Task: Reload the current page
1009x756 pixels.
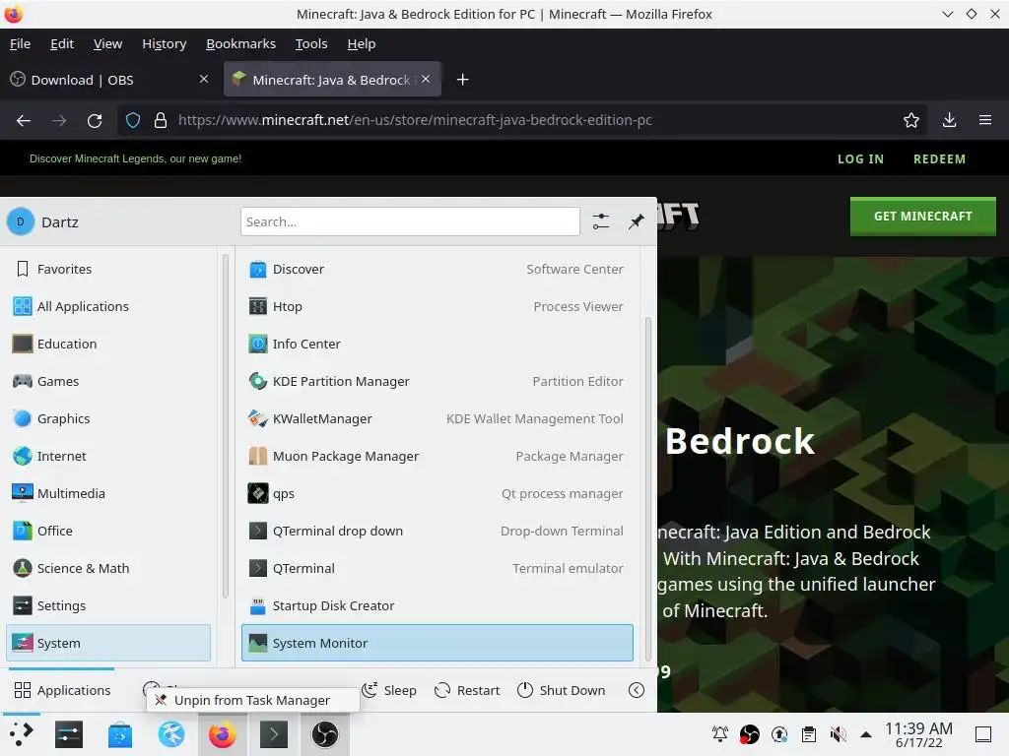Action: coord(95,120)
